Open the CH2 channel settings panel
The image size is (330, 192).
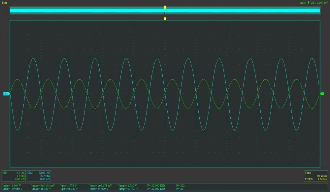(39, 176)
